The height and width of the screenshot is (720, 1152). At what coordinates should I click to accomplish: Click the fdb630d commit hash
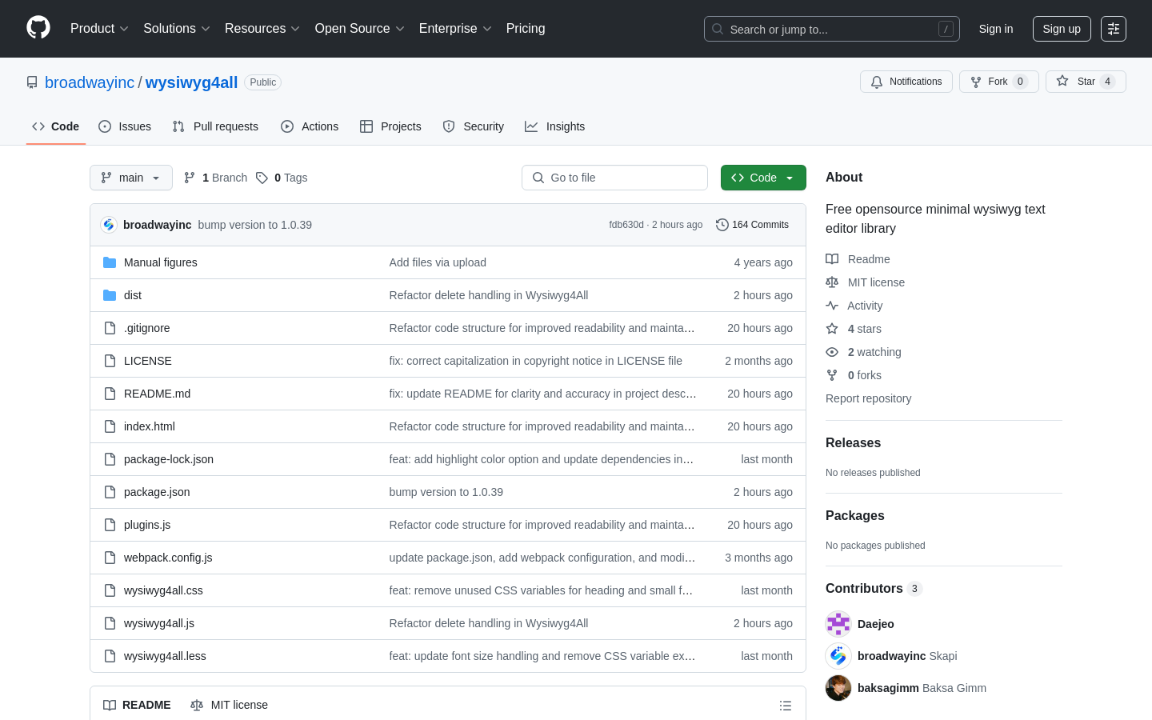(626, 225)
